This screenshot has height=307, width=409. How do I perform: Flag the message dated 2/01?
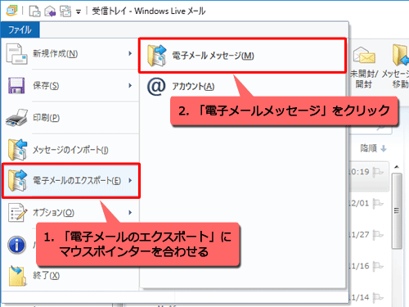[378, 204]
